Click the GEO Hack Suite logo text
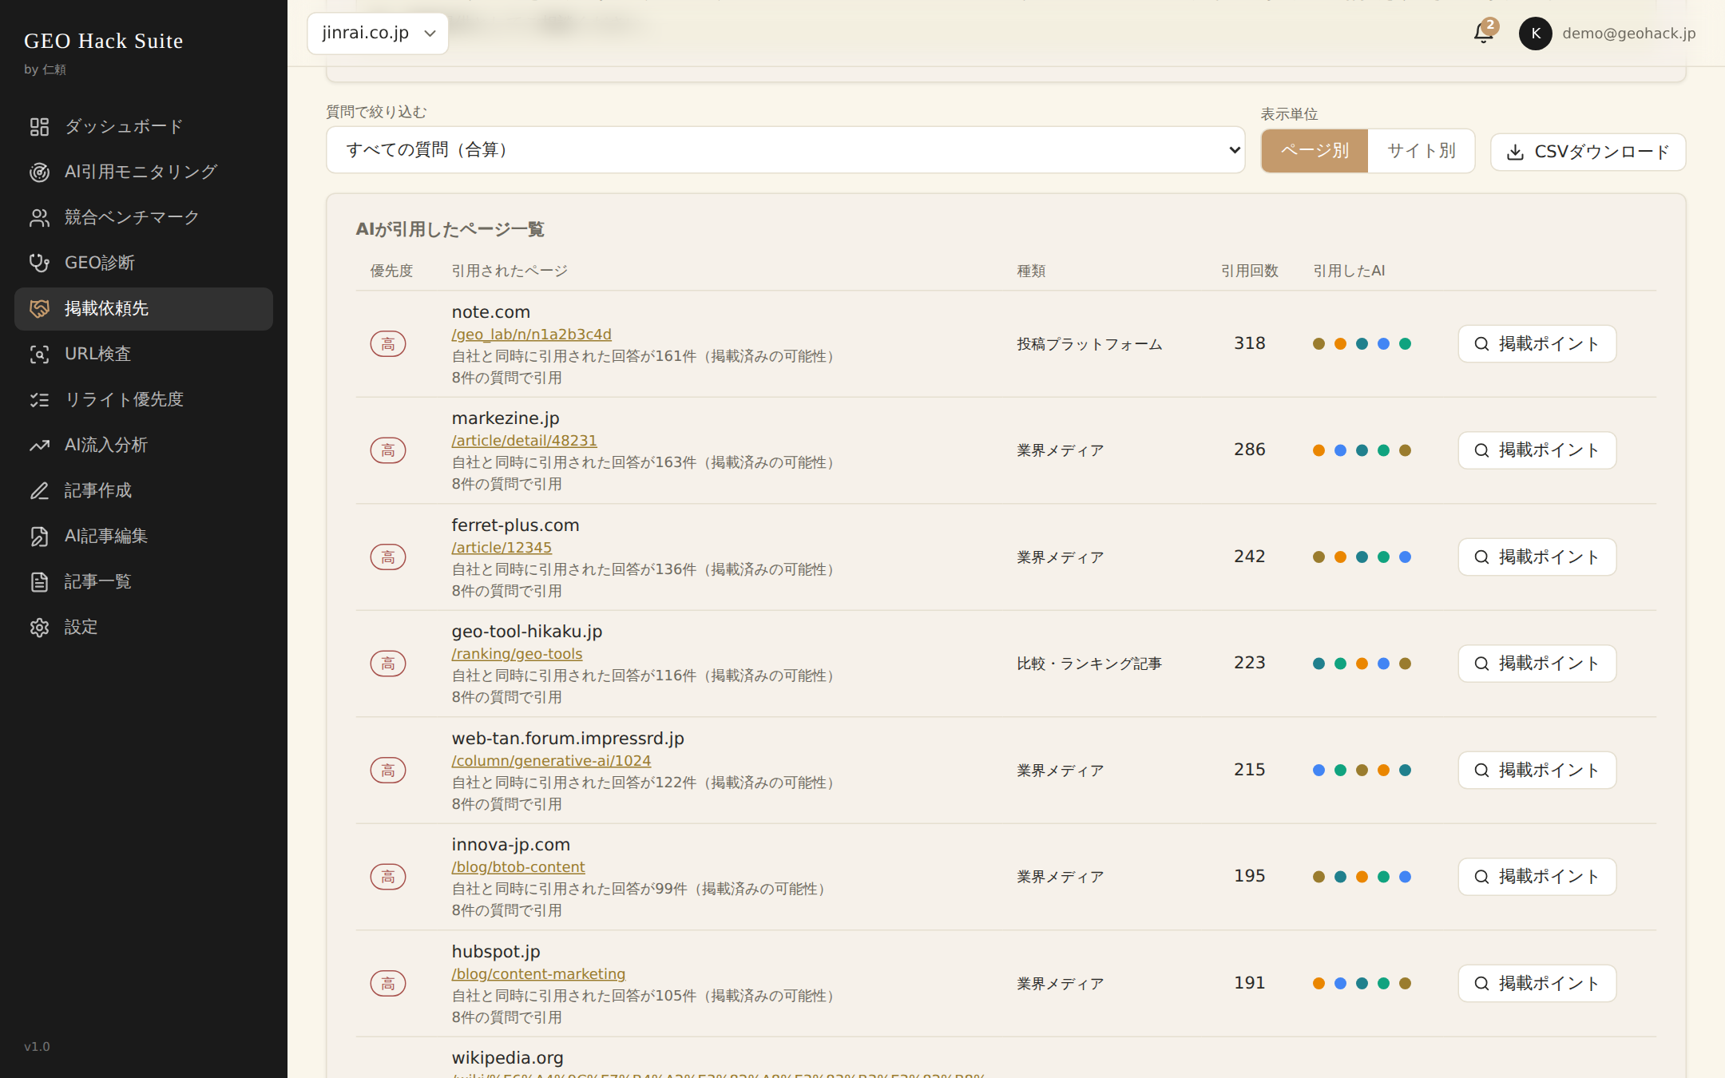1725x1078 pixels. click(104, 41)
